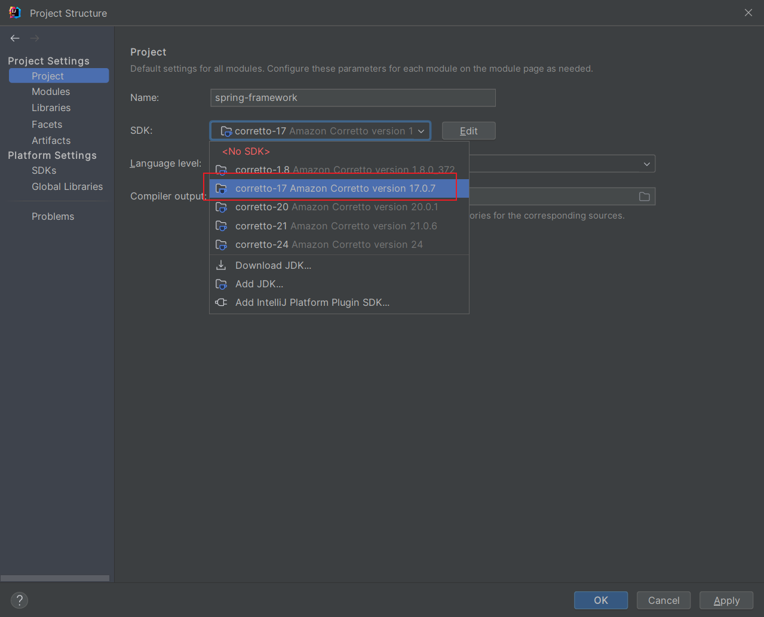Select corretto-20 version 20.0.1
The width and height of the screenshot is (764, 617).
(x=336, y=207)
